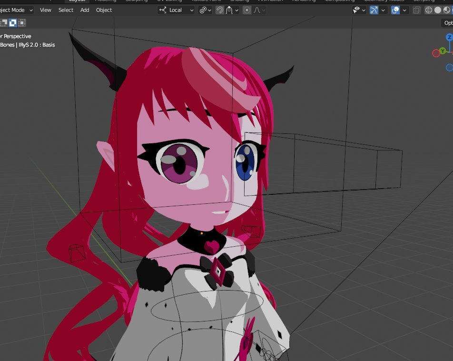Open the Object Mode dropdown
This screenshot has width=453, height=361.
pos(17,10)
